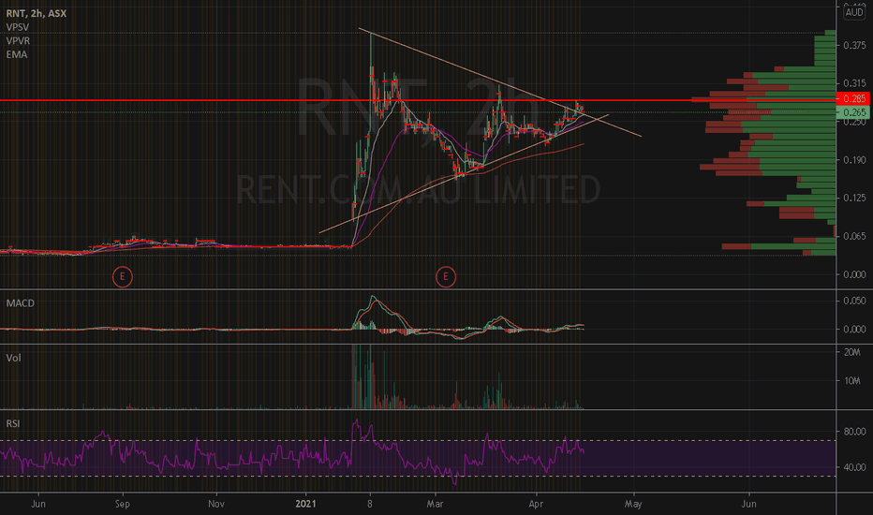The height and width of the screenshot is (515, 873).
Task: Click the 20M volume axis value
Action: click(852, 352)
